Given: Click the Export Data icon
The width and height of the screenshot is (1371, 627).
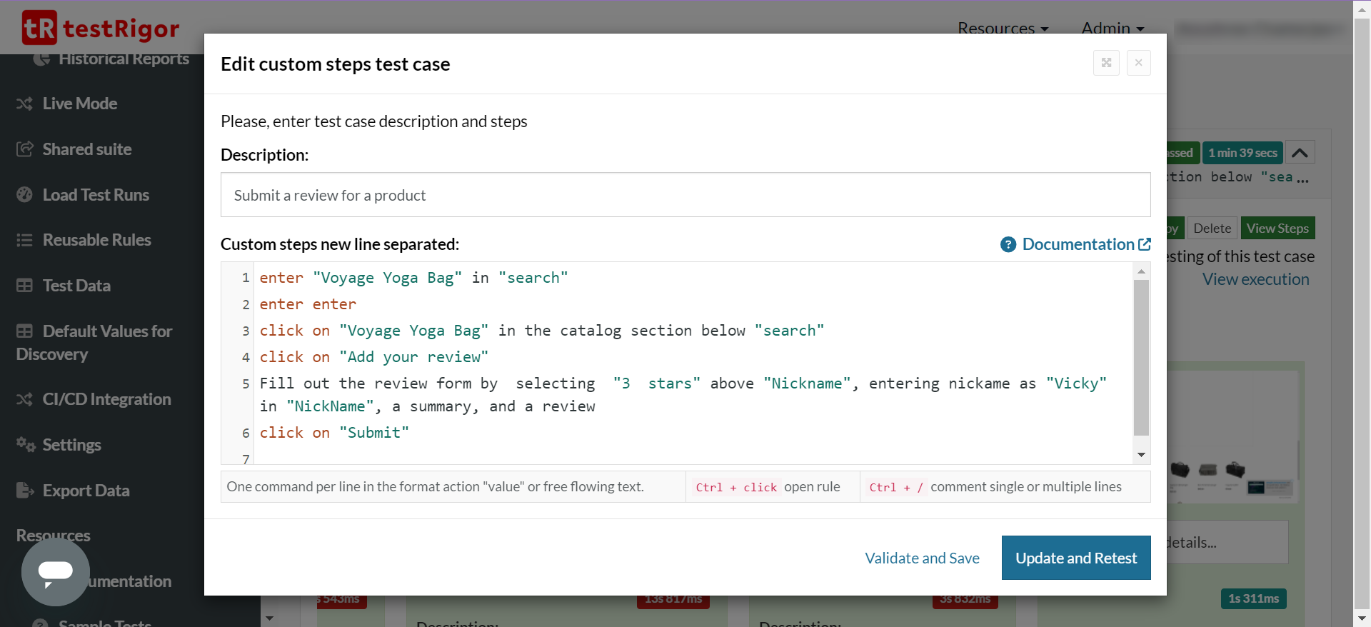Looking at the screenshot, I should click(25, 491).
